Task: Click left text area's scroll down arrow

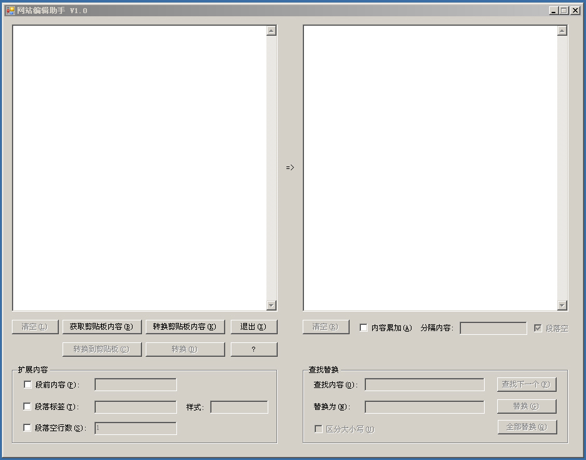Action: click(271, 305)
